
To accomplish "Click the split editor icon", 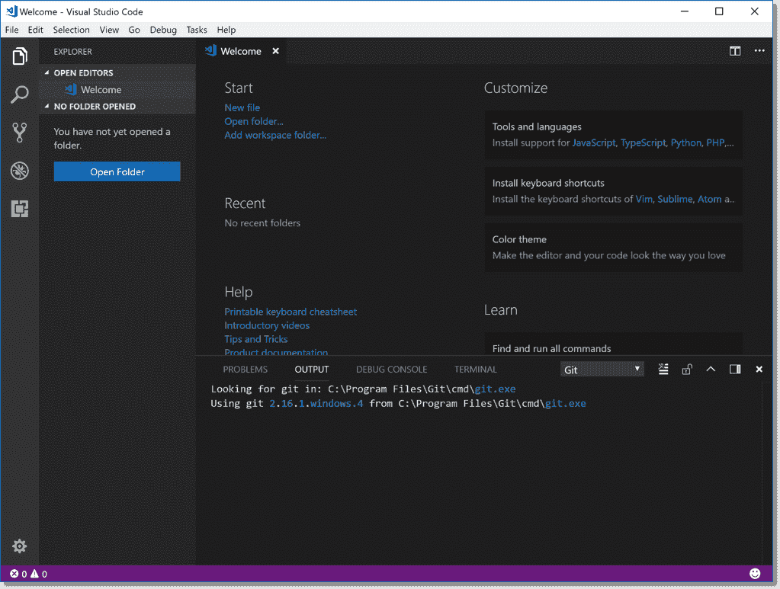I will click(735, 51).
